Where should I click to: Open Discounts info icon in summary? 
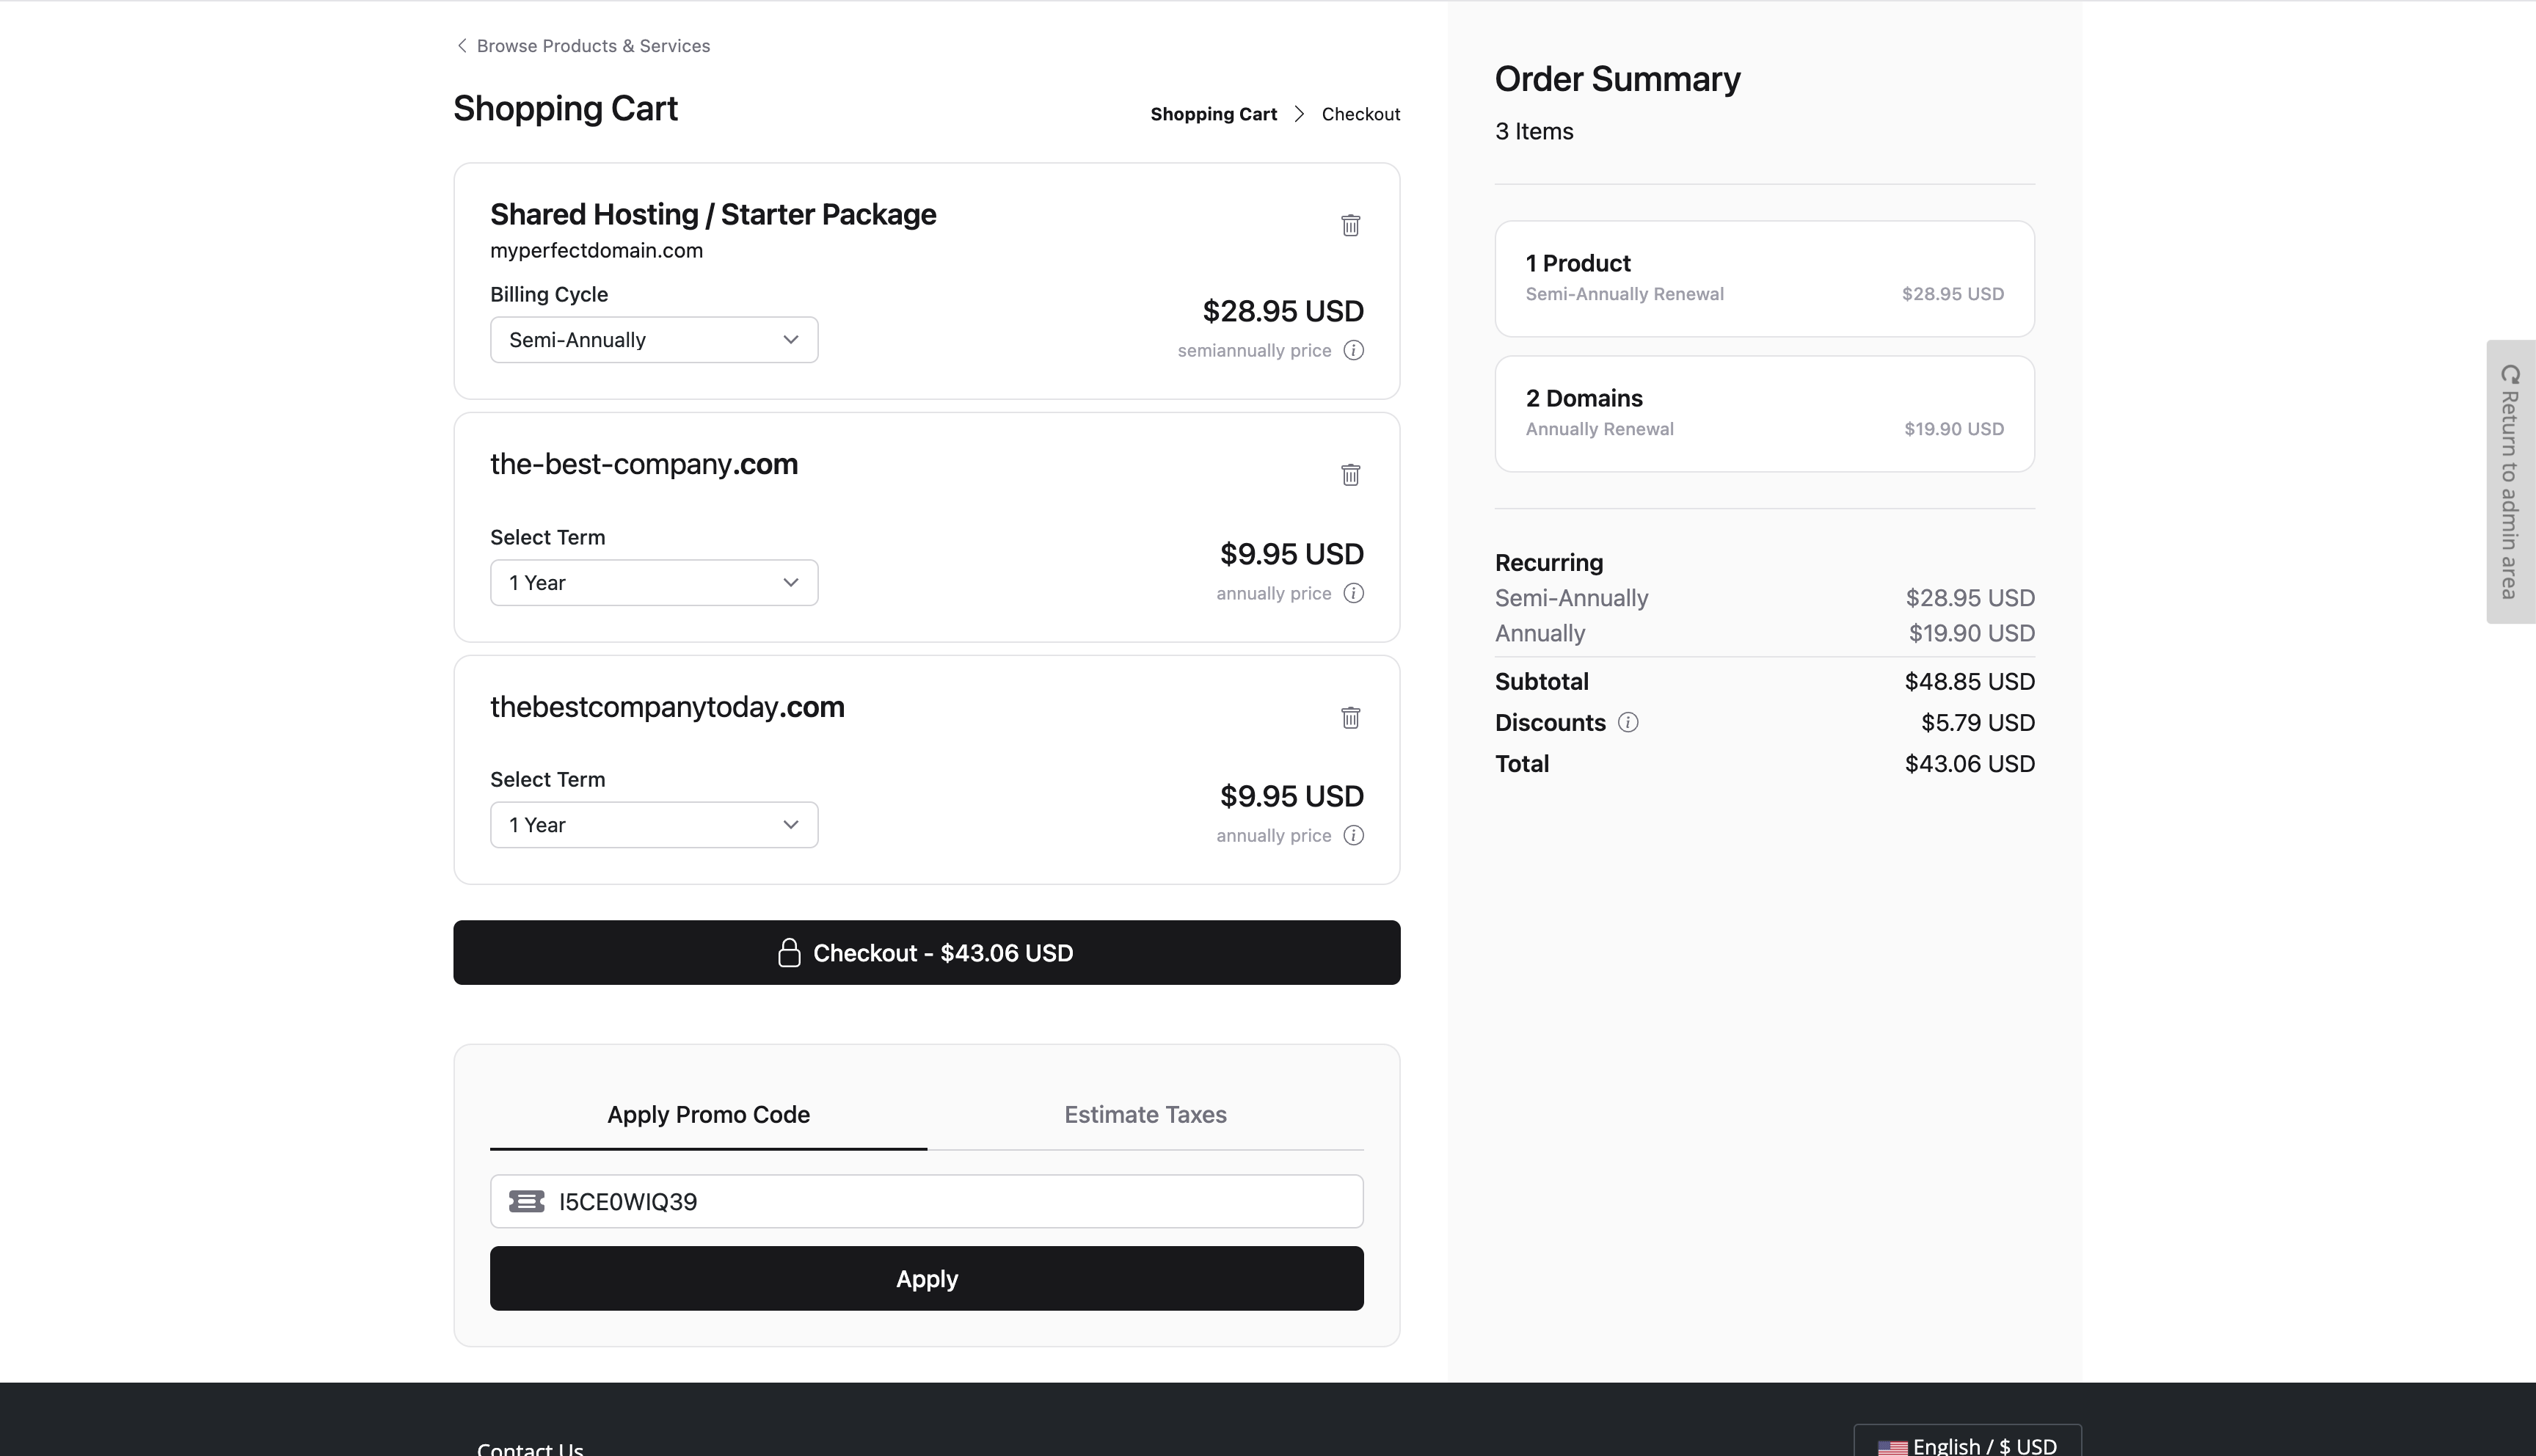(x=1628, y=722)
